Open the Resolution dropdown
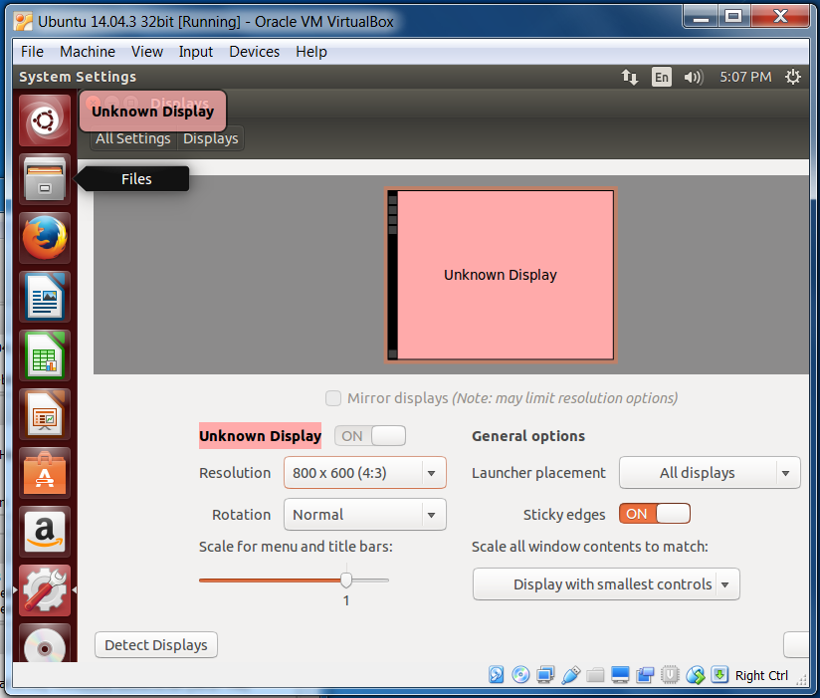 364,473
